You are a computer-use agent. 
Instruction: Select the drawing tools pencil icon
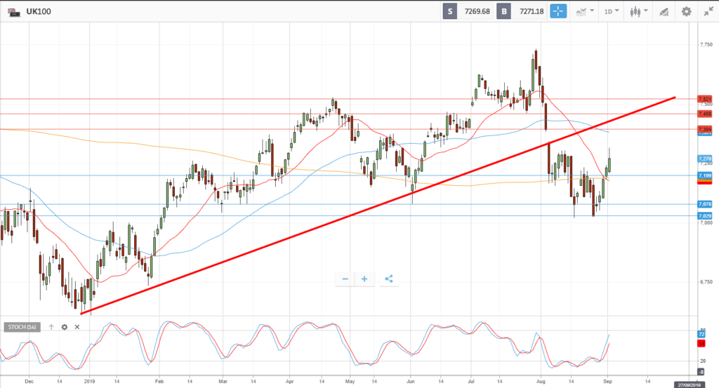[664, 12]
